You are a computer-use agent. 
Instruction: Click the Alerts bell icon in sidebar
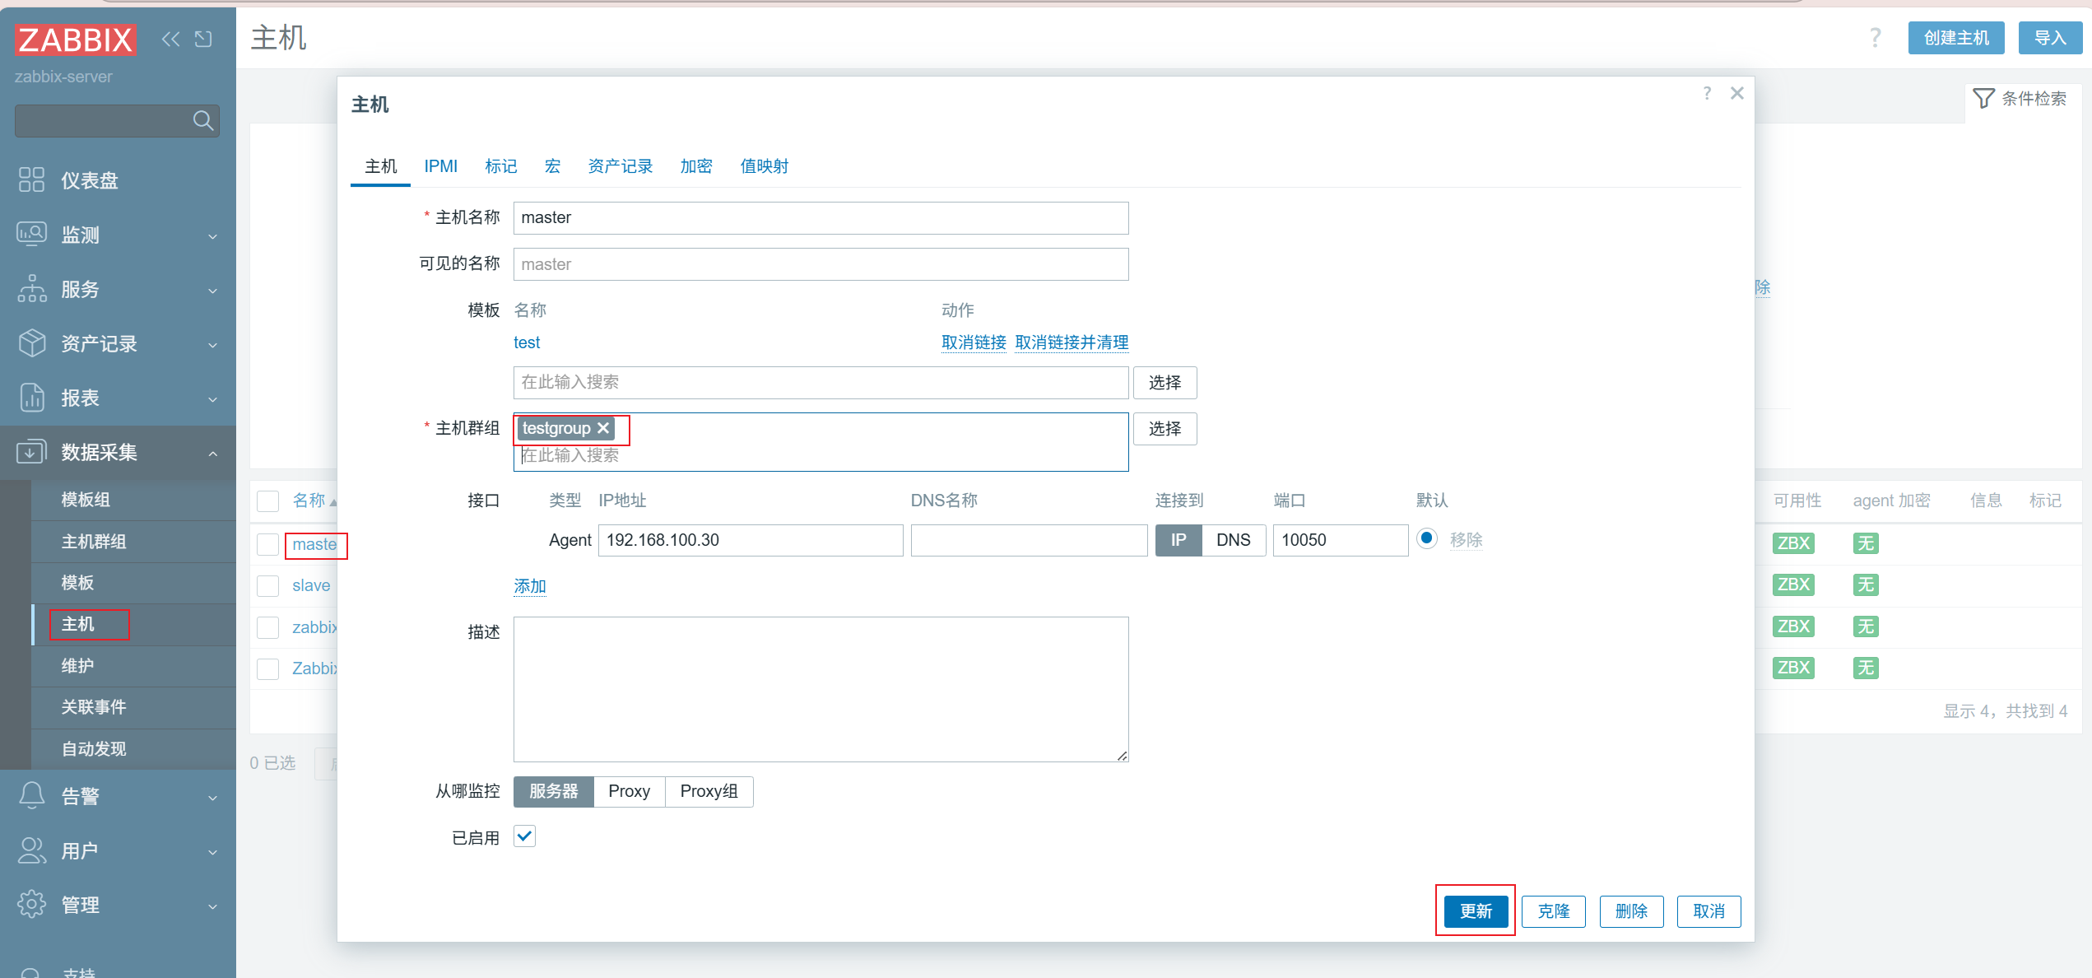[x=31, y=795]
